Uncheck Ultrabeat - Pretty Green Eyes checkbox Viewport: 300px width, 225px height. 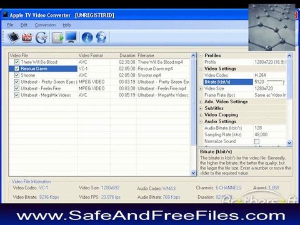(17, 82)
